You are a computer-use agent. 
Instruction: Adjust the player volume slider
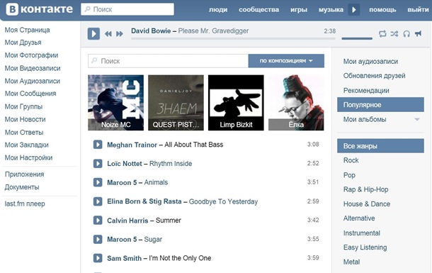(x=357, y=38)
